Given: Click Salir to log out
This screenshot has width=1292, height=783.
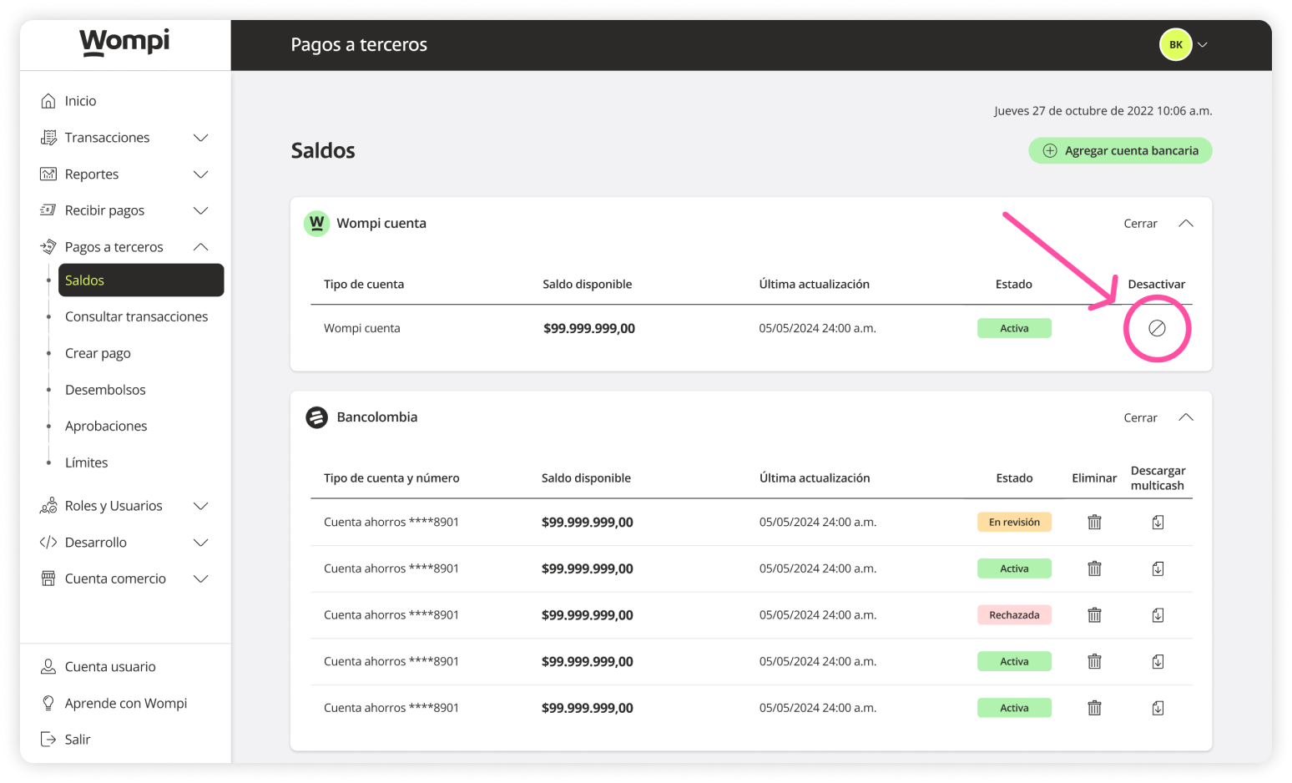Looking at the screenshot, I should click(78, 740).
